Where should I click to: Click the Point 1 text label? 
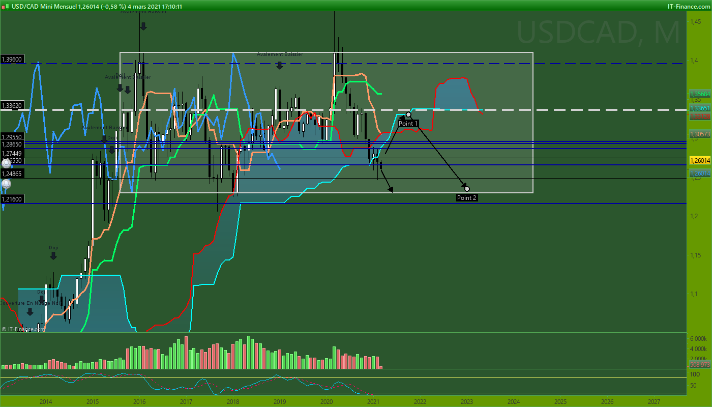tap(408, 124)
